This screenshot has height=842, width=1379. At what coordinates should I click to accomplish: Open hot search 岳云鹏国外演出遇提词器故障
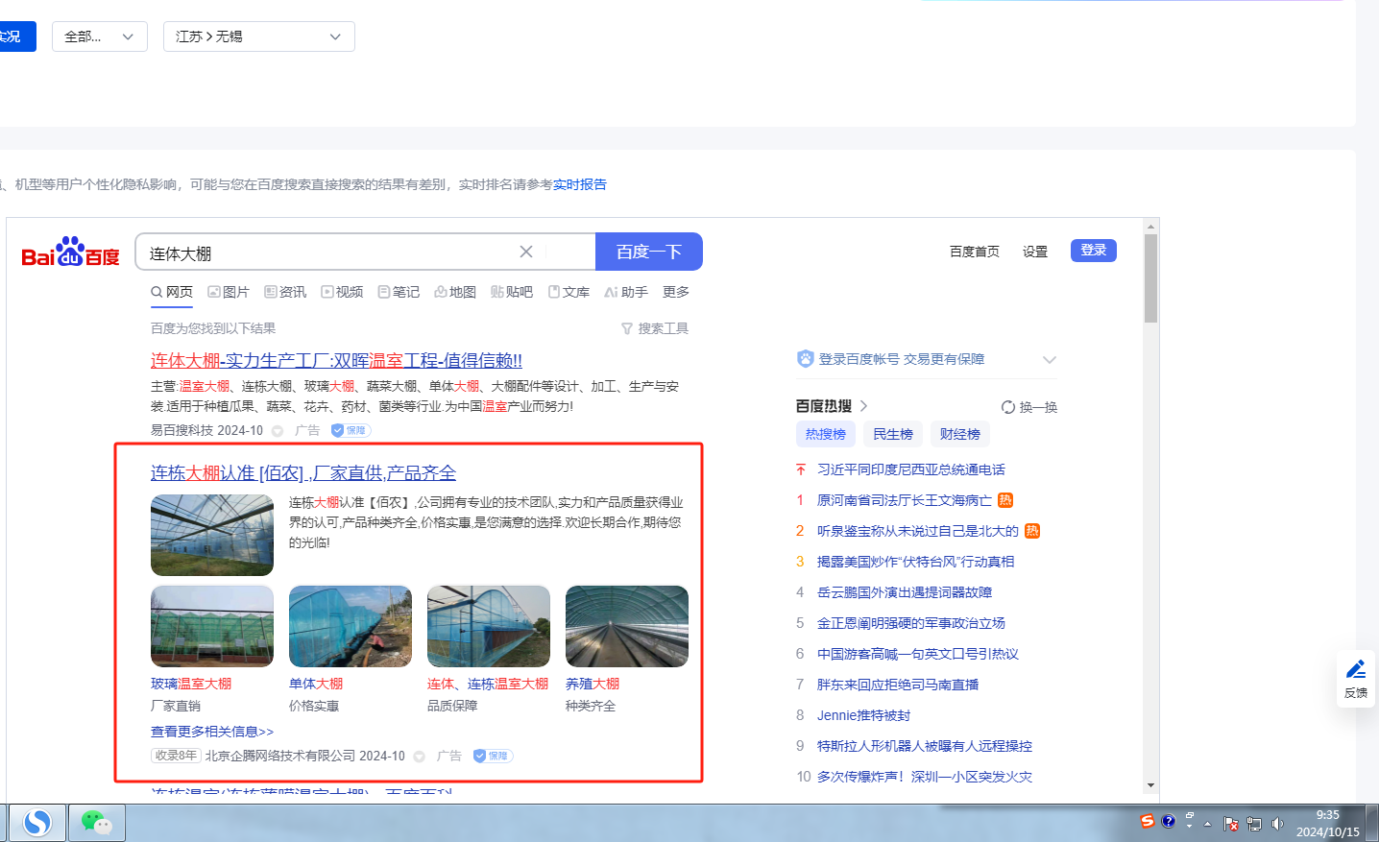click(x=905, y=592)
